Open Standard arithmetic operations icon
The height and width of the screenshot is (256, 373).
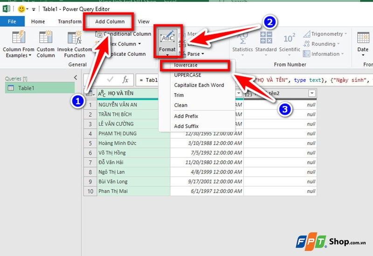[x=266, y=38]
